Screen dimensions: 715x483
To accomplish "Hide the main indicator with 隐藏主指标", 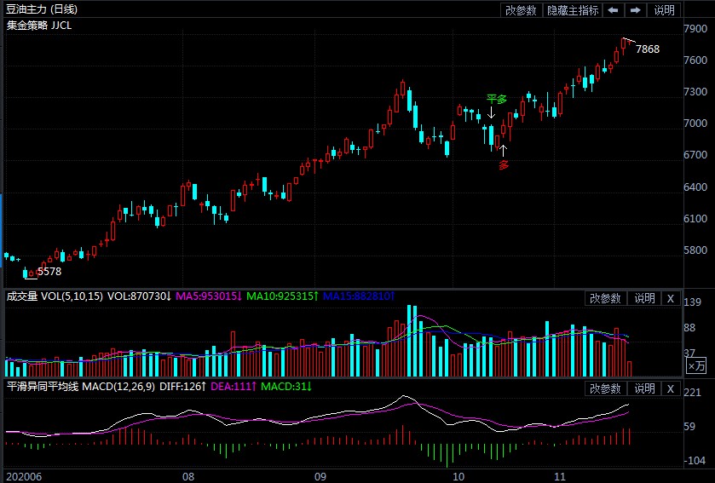I will click(x=573, y=10).
